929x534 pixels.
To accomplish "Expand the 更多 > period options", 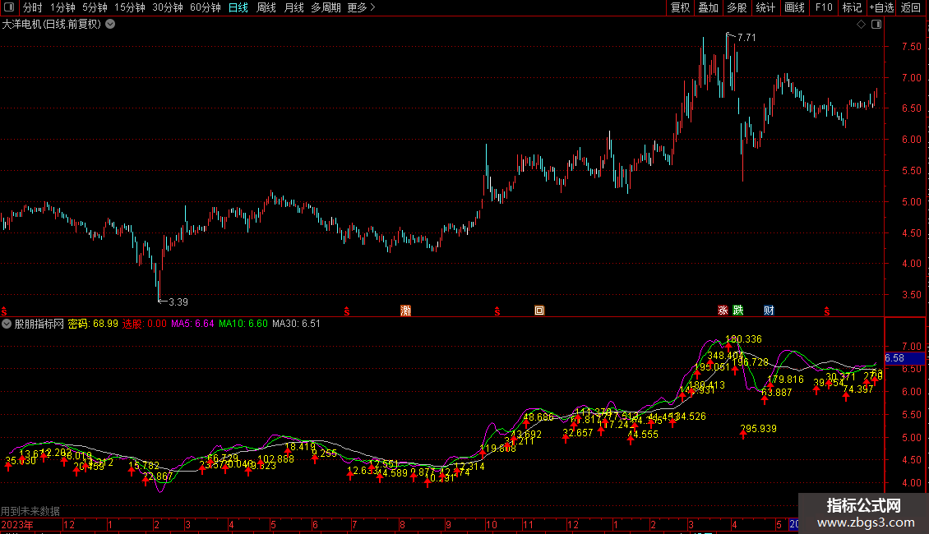I will click(361, 7).
